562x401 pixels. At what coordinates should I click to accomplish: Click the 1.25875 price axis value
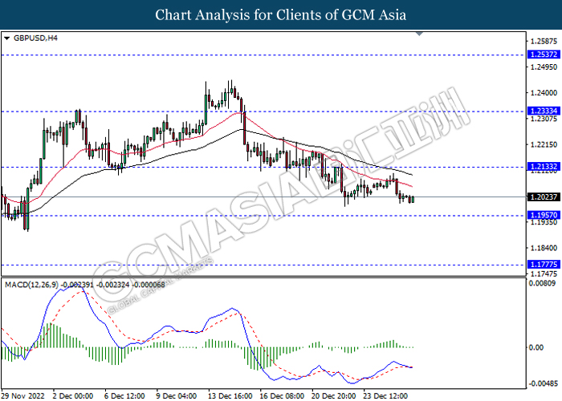544,41
